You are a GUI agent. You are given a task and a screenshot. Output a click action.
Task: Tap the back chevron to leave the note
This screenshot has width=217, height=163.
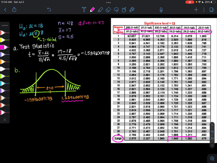tap(5, 10)
